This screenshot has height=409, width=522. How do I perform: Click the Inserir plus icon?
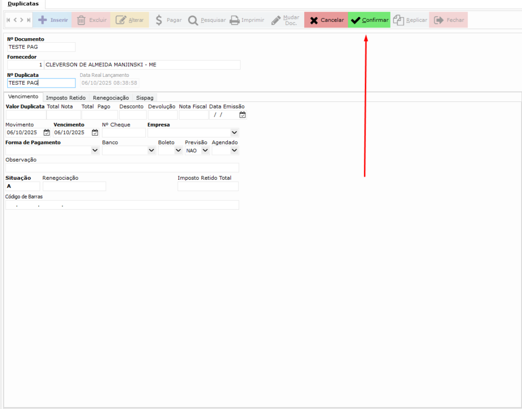pyautogui.click(x=43, y=20)
